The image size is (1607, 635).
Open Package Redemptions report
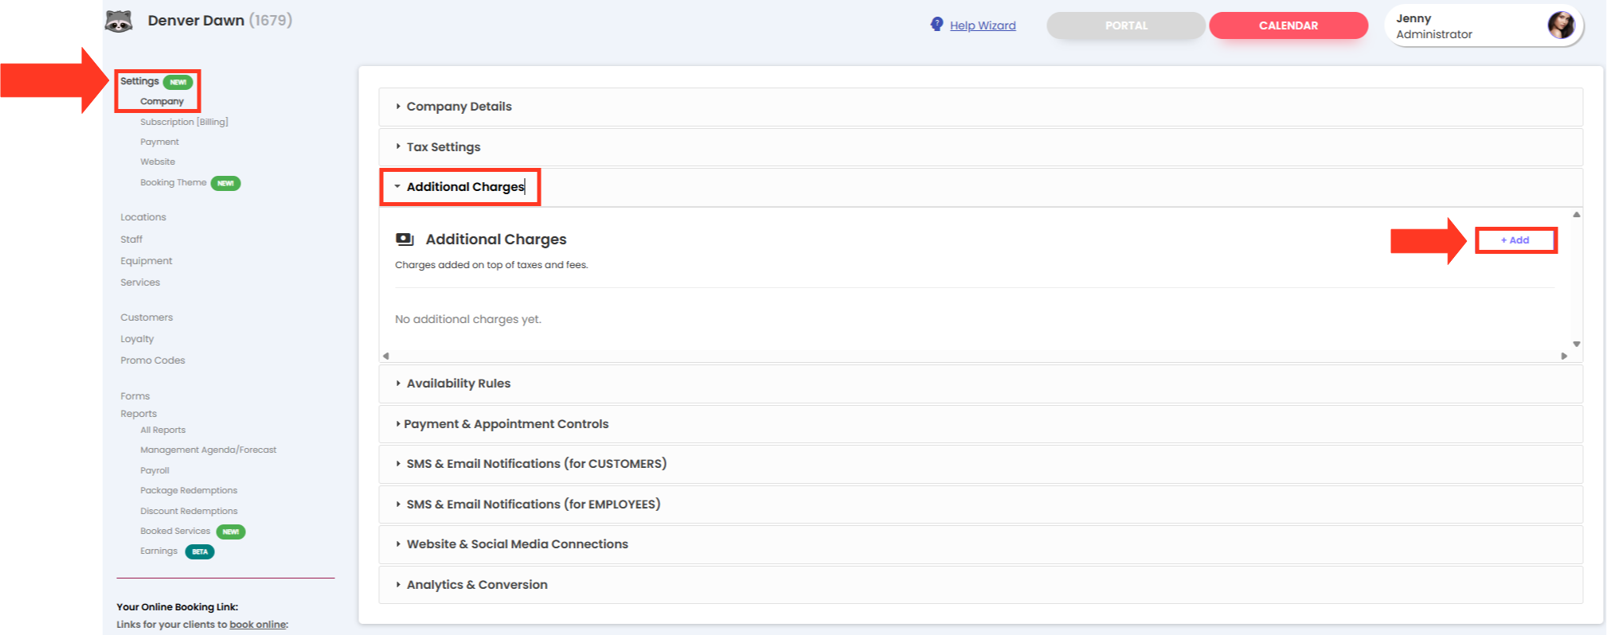[x=189, y=490]
